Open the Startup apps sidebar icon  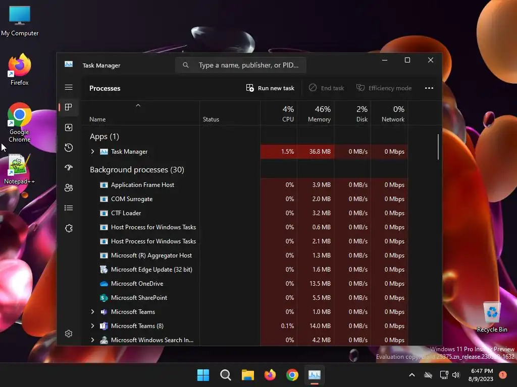click(69, 167)
